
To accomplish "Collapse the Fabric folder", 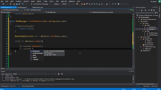I will [141, 23].
